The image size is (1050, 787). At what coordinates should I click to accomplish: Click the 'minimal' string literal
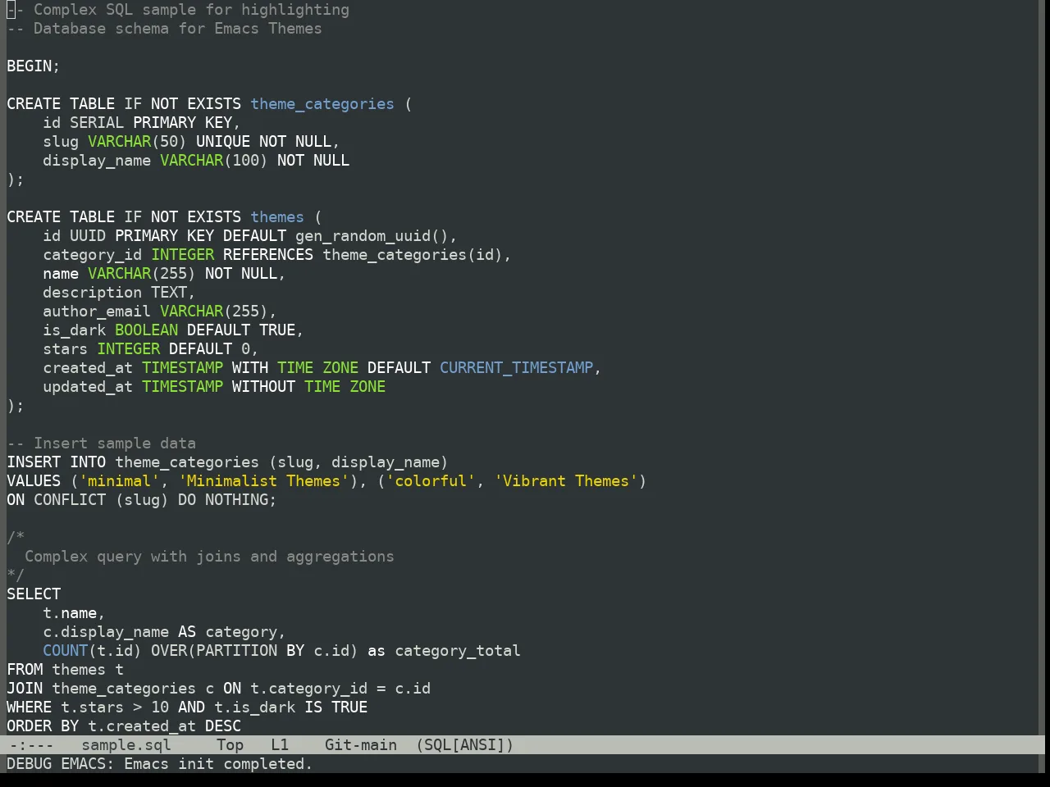120,481
